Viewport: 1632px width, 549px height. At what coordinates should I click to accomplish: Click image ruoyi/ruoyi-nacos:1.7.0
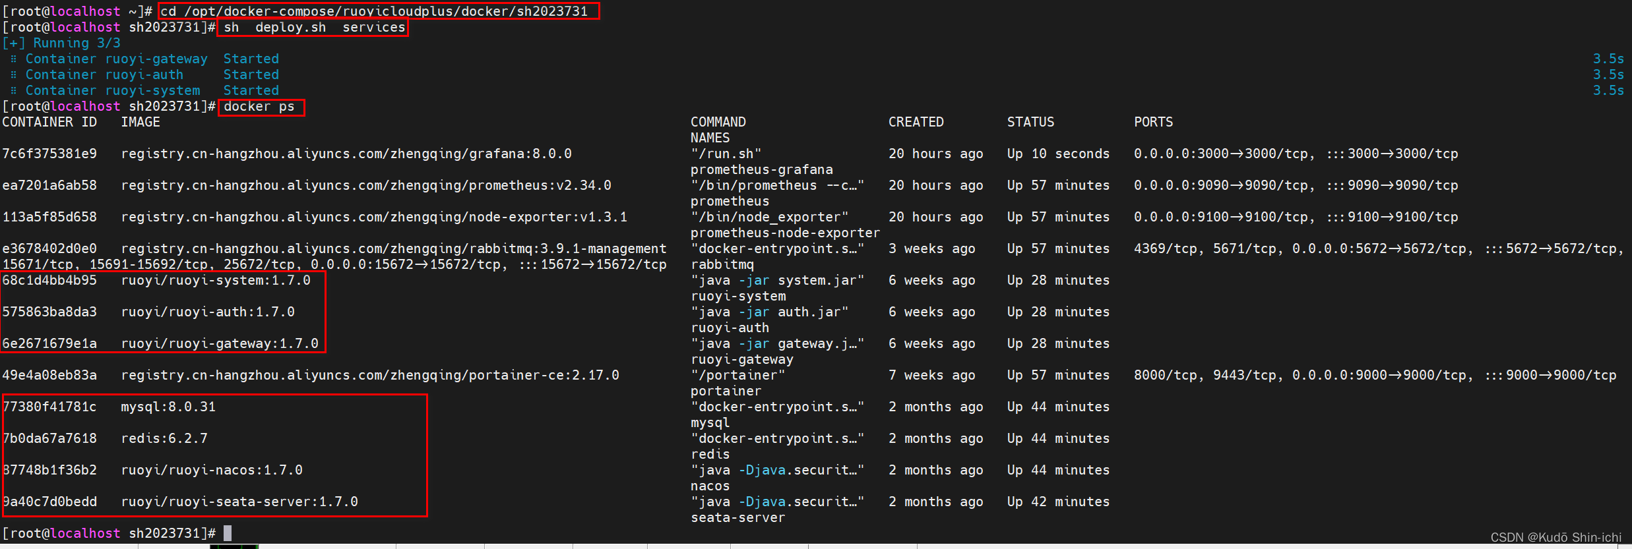point(212,470)
